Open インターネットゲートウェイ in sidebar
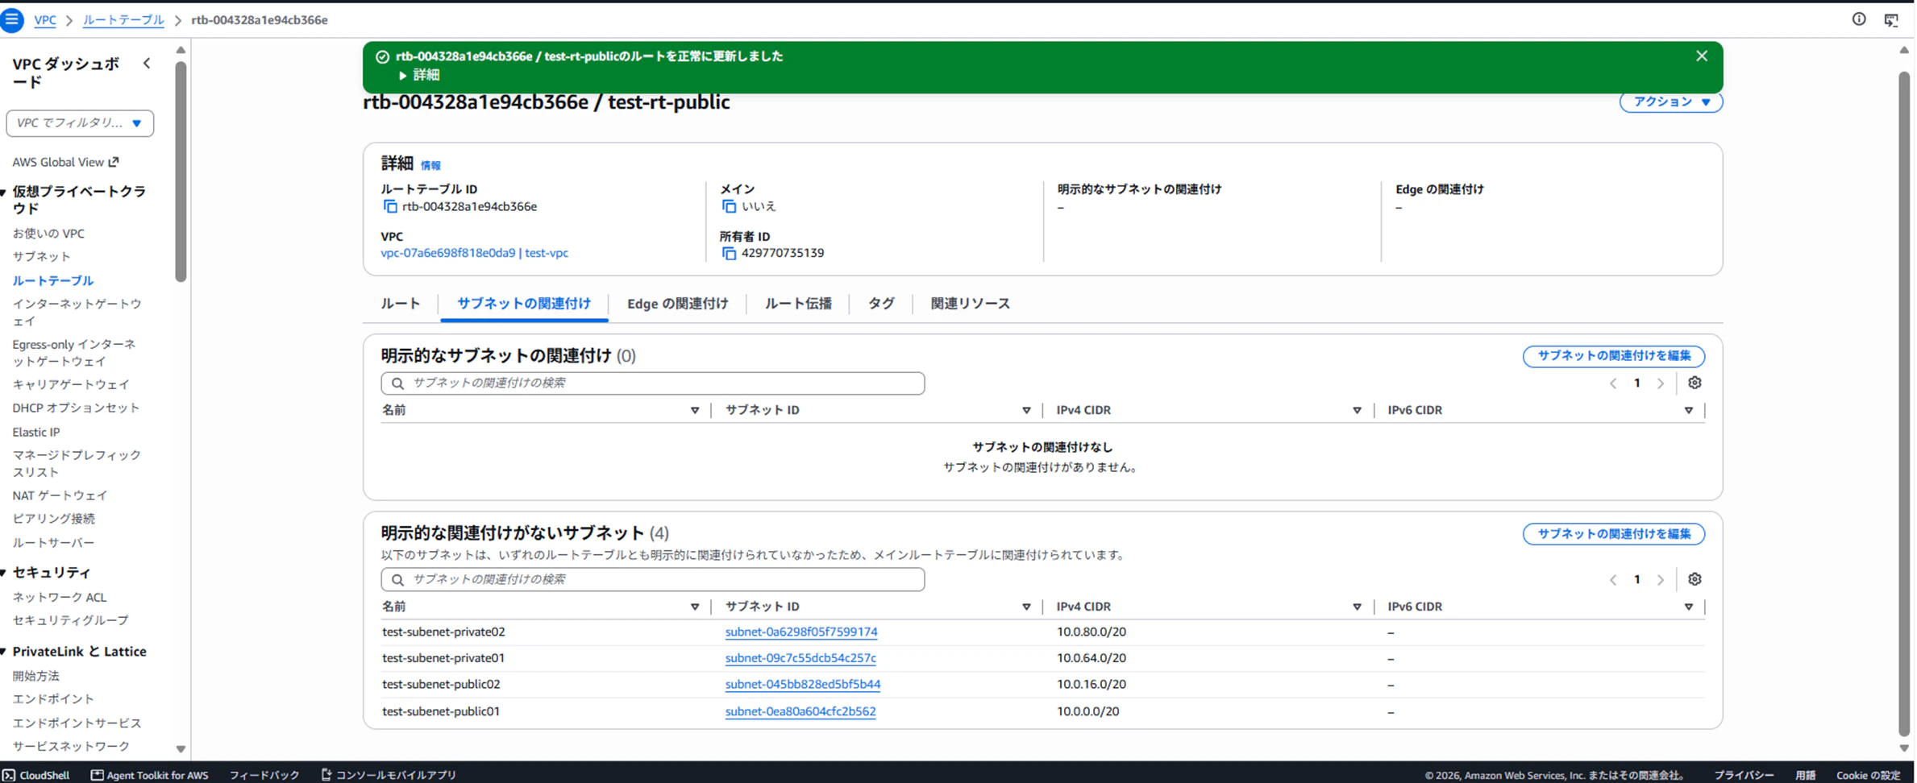This screenshot has width=1917, height=783. click(77, 313)
